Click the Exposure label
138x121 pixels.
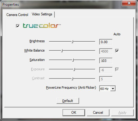(38, 69)
